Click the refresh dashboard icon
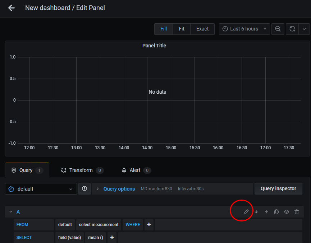This screenshot has height=243, width=311. pos(292,29)
